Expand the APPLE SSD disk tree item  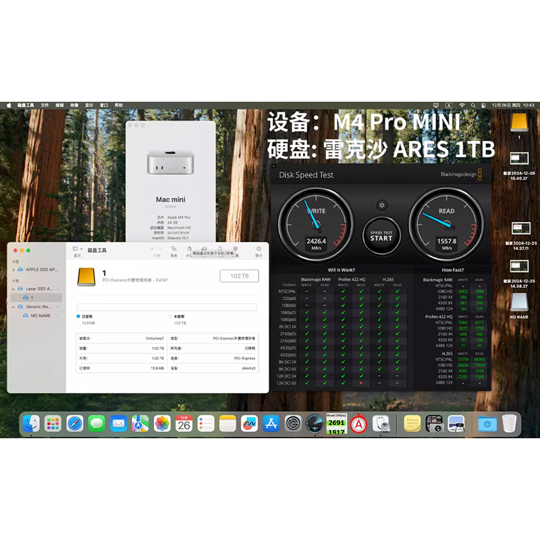(13, 269)
